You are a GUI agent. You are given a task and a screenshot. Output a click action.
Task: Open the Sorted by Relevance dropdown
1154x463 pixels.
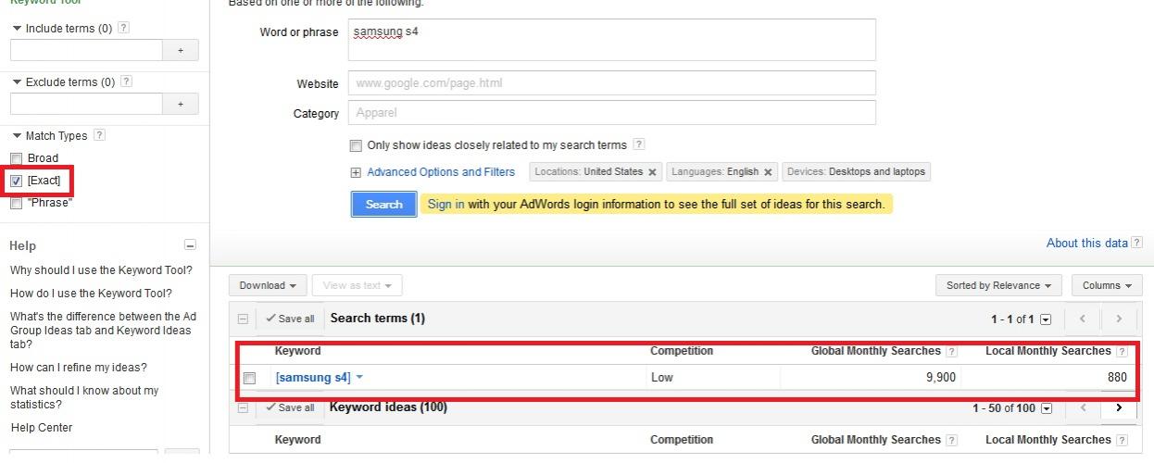[999, 285]
